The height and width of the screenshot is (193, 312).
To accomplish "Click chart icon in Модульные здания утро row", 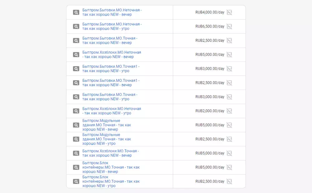I will pos(229,139).
